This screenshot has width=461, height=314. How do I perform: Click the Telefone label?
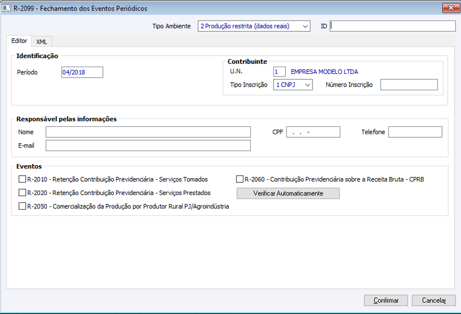click(x=373, y=132)
